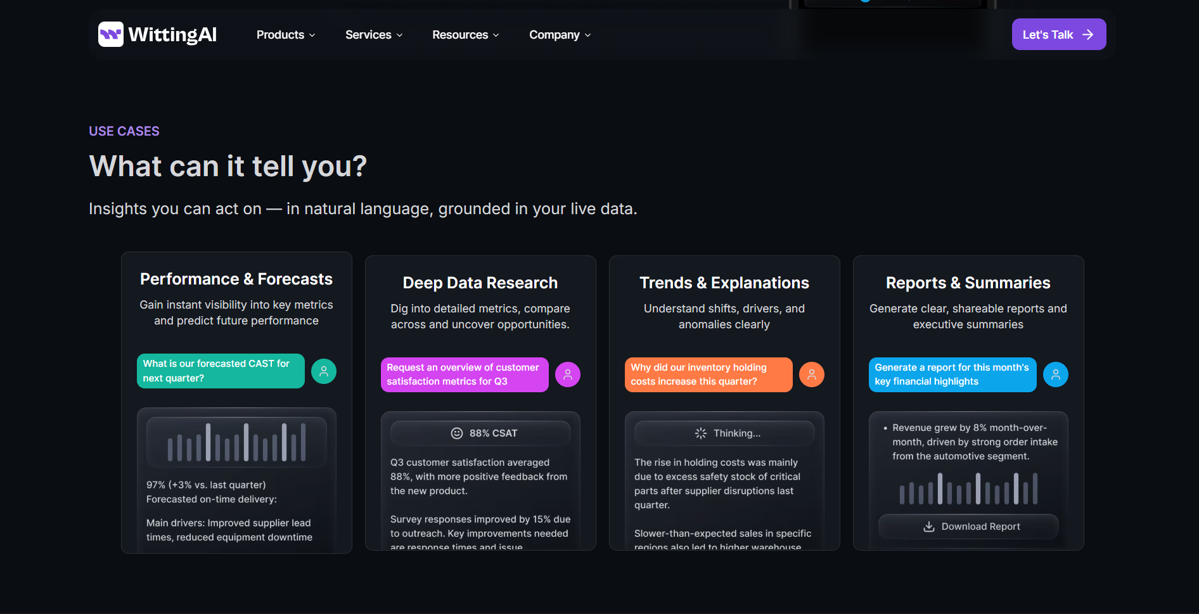
Task: Click the arrow in Let's Talk button
Action: (1088, 35)
